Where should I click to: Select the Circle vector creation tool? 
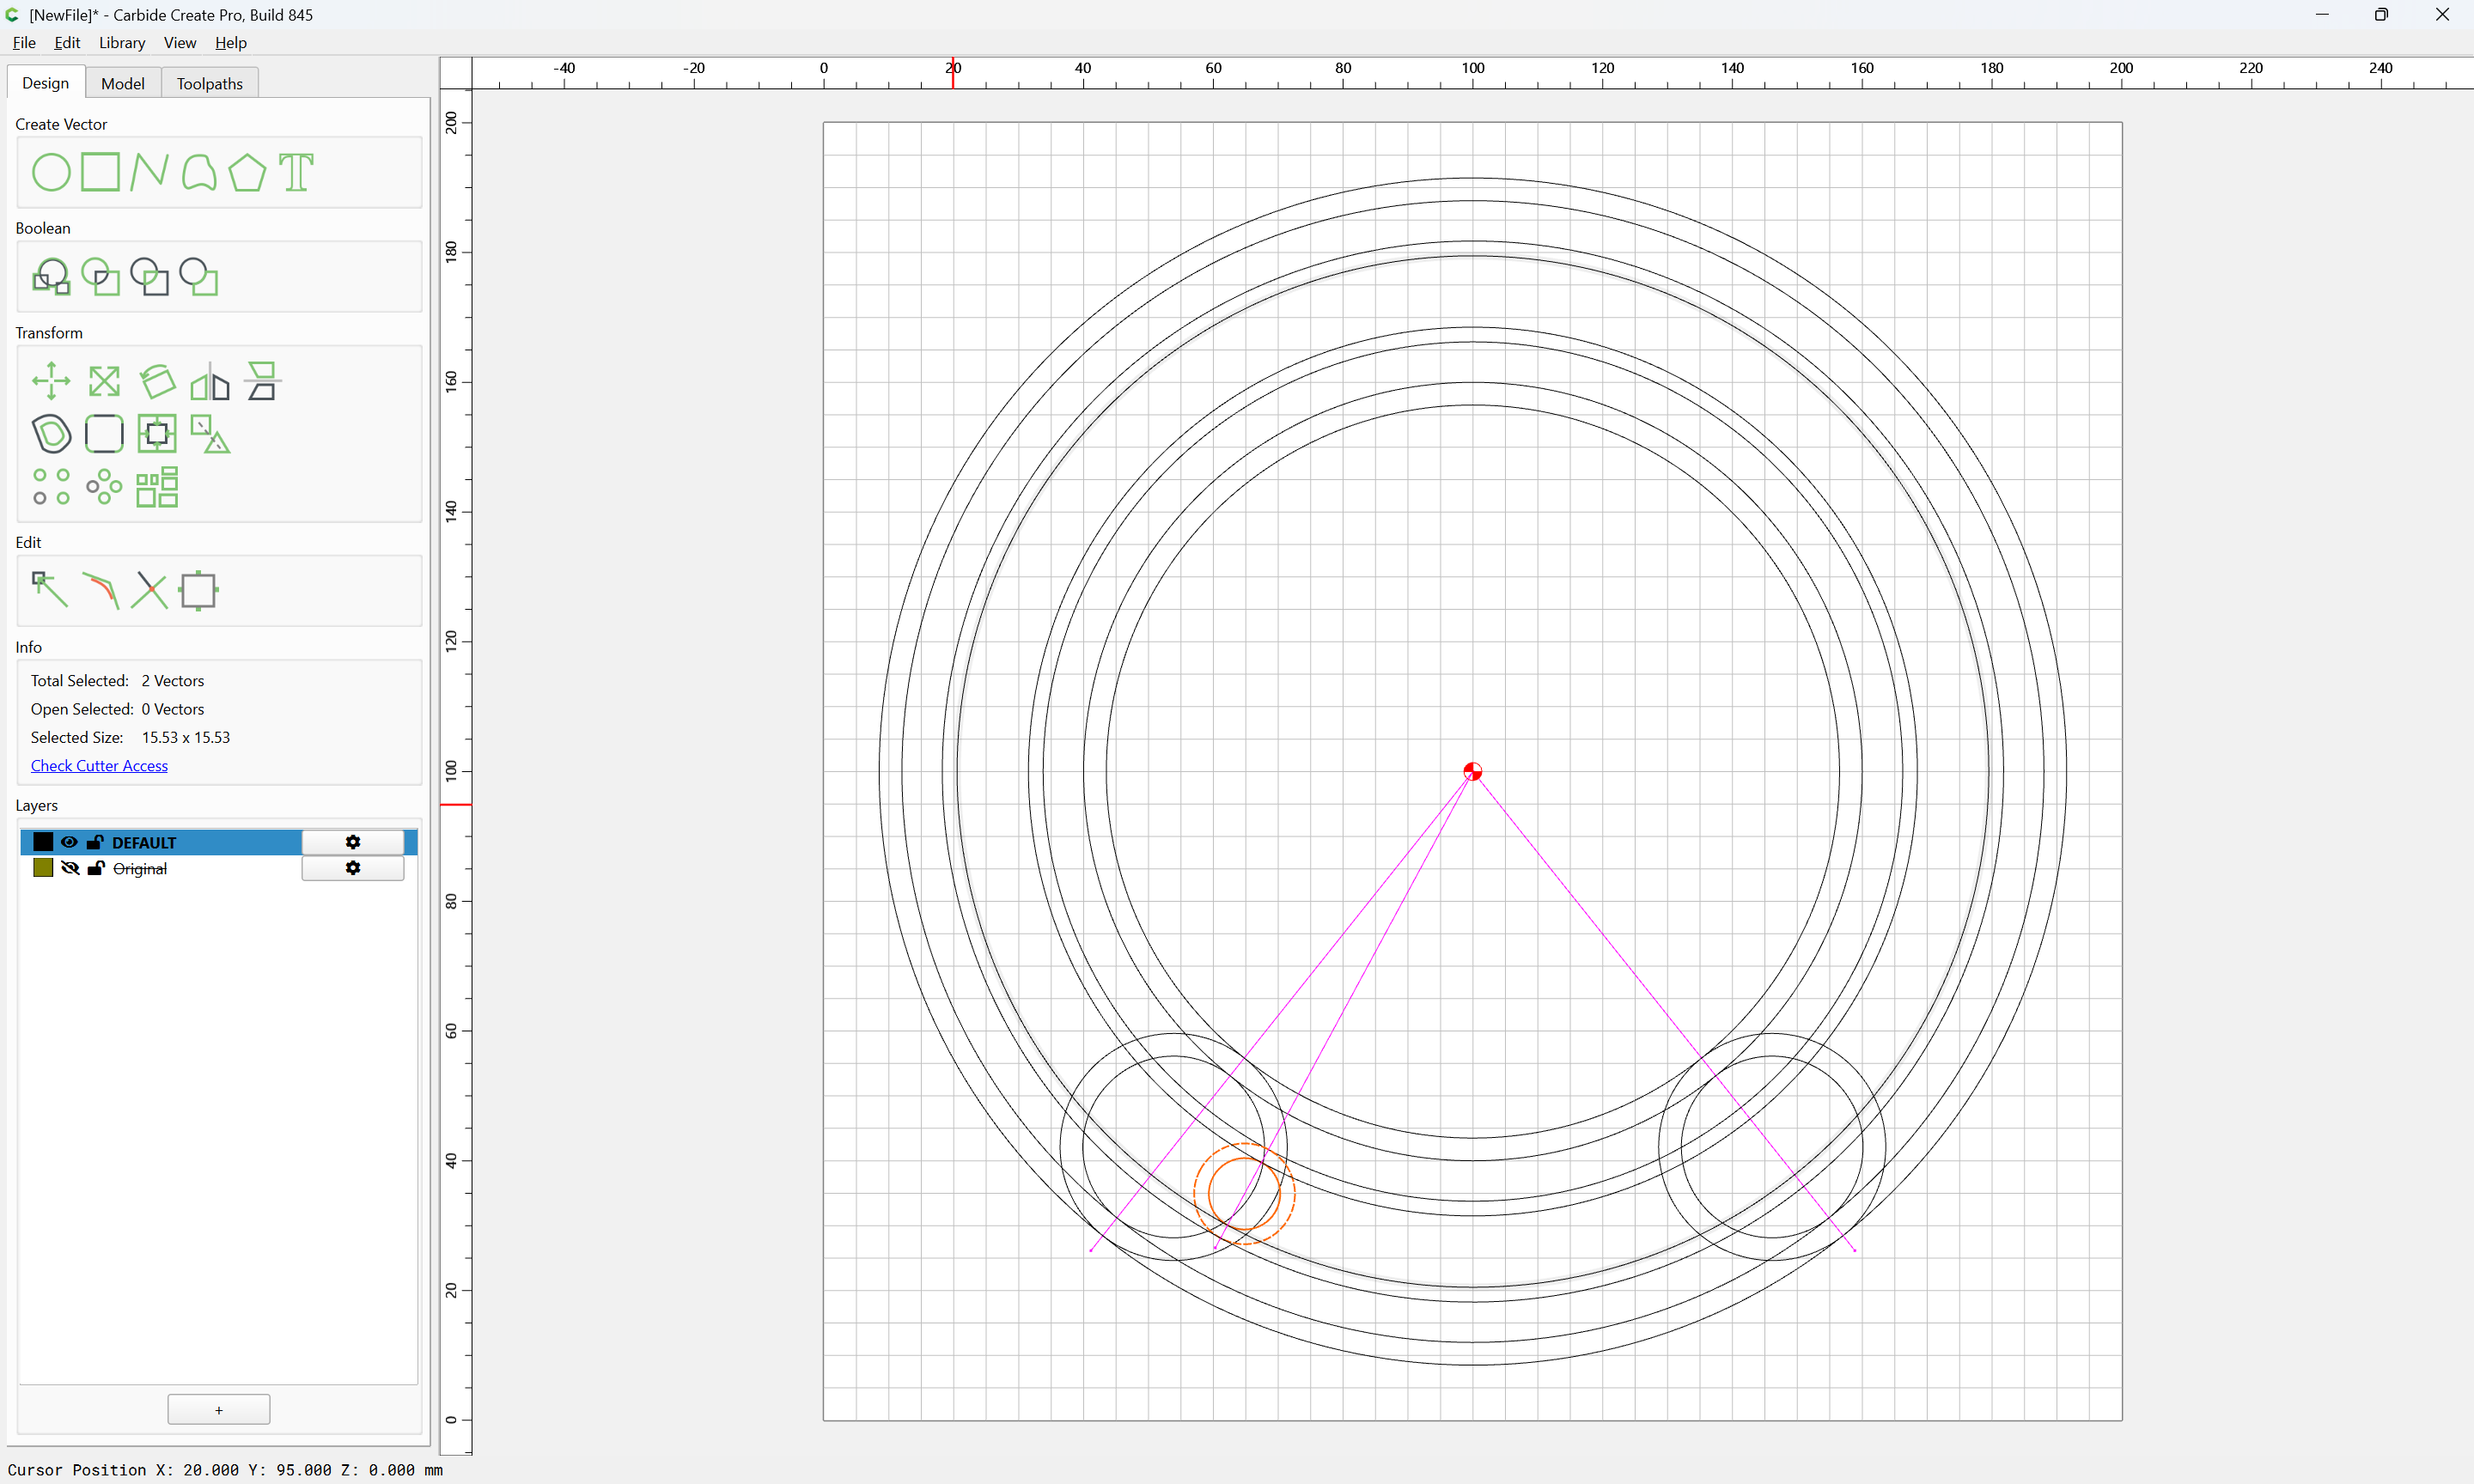click(x=51, y=172)
